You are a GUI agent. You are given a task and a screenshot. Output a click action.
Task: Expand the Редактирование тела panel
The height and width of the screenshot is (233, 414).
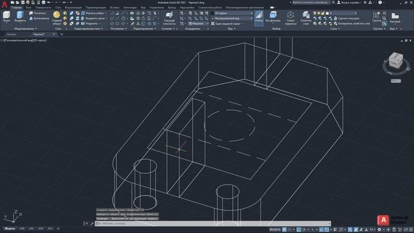coord(89,28)
